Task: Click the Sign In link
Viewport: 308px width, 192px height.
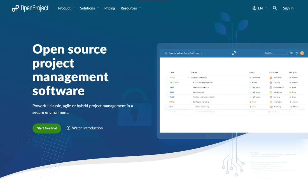Action: [x=288, y=8]
